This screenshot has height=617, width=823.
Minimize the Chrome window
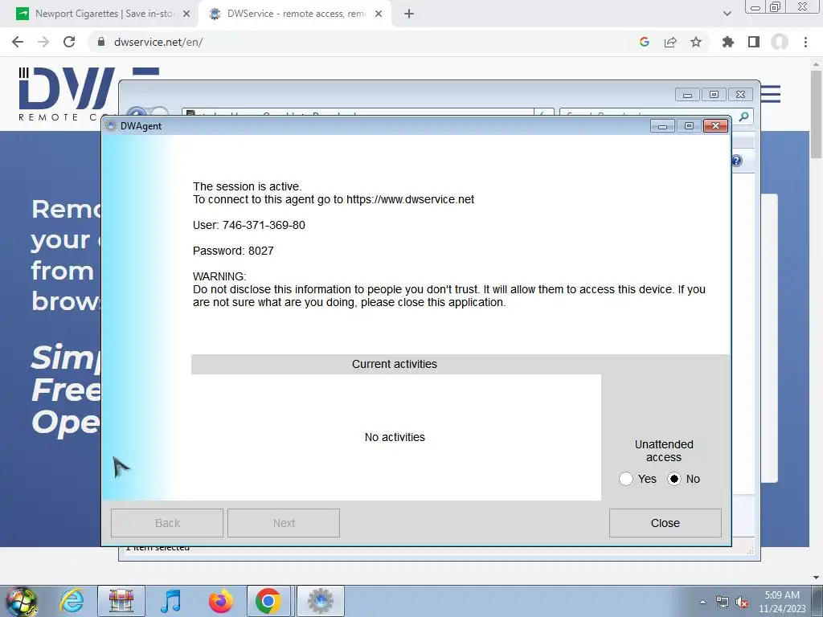755,6
